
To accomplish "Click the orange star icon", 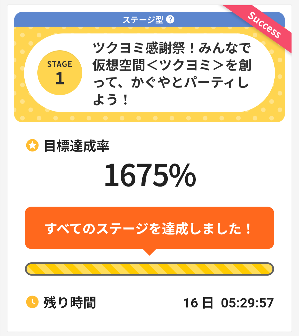I will (x=32, y=146).
